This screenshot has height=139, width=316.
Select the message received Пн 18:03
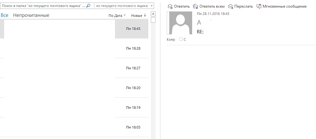click(74, 127)
